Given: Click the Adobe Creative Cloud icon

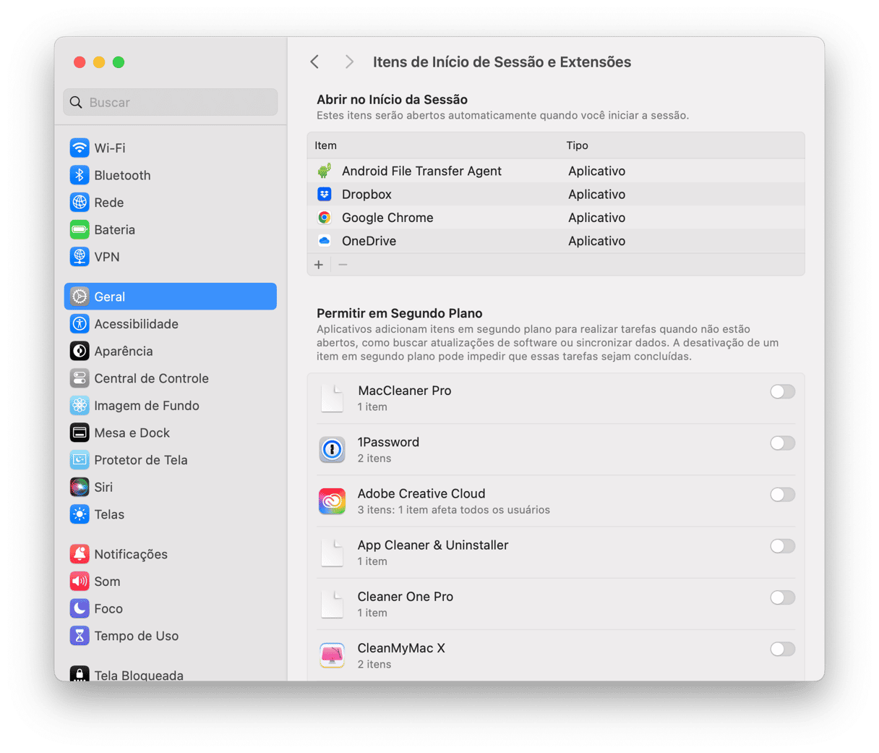Looking at the screenshot, I should (332, 501).
